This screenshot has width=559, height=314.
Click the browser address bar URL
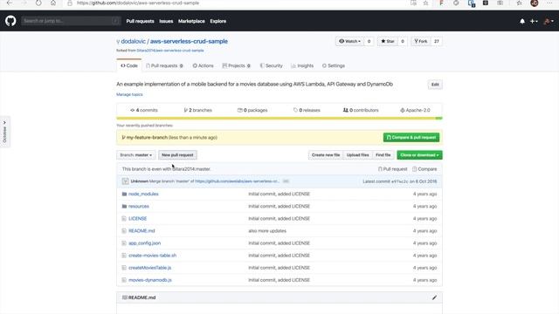point(138,3)
